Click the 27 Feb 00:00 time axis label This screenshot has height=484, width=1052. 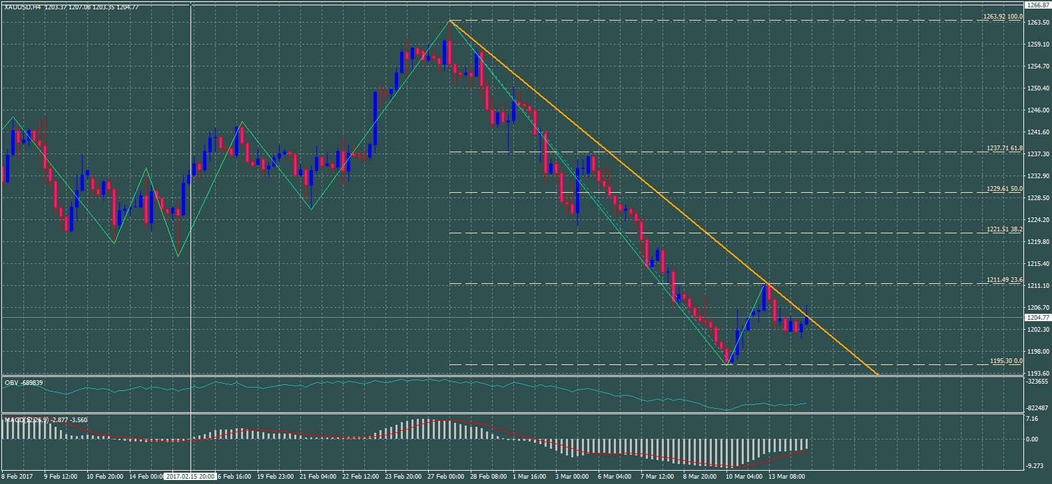[x=446, y=476]
